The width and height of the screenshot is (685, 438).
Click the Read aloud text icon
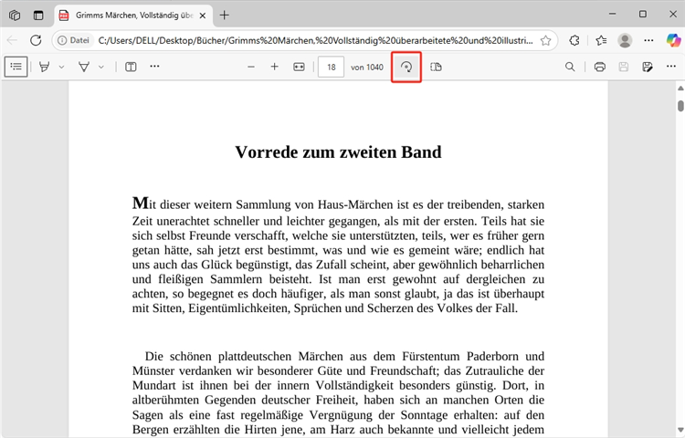tap(131, 67)
